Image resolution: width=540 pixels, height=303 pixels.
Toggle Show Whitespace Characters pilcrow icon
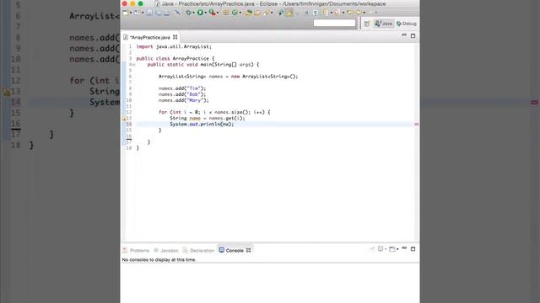pyautogui.click(x=315, y=13)
